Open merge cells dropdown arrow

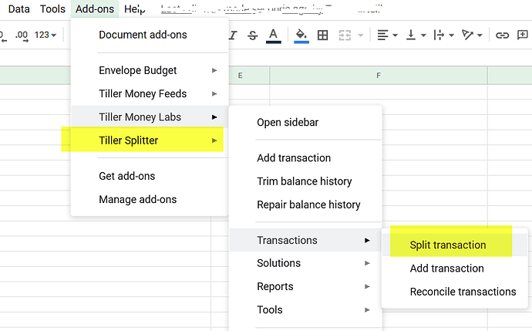click(361, 35)
